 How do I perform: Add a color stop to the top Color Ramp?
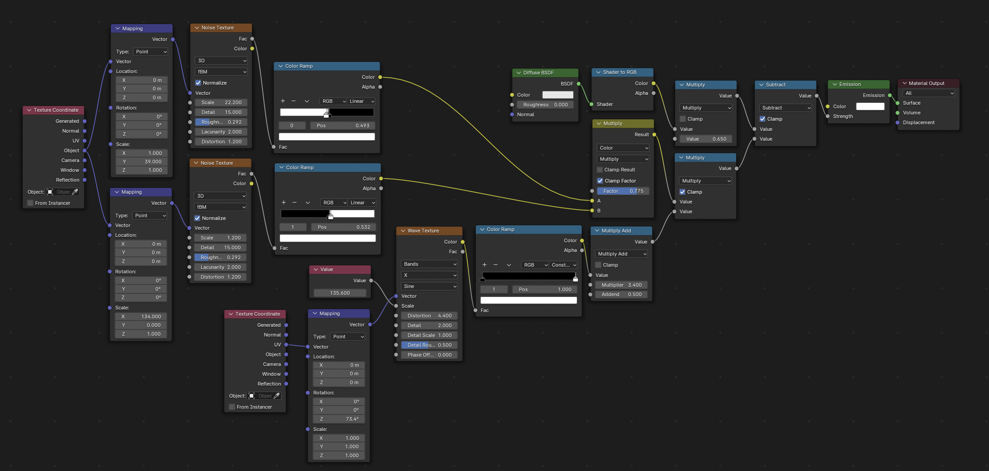click(x=283, y=101)
